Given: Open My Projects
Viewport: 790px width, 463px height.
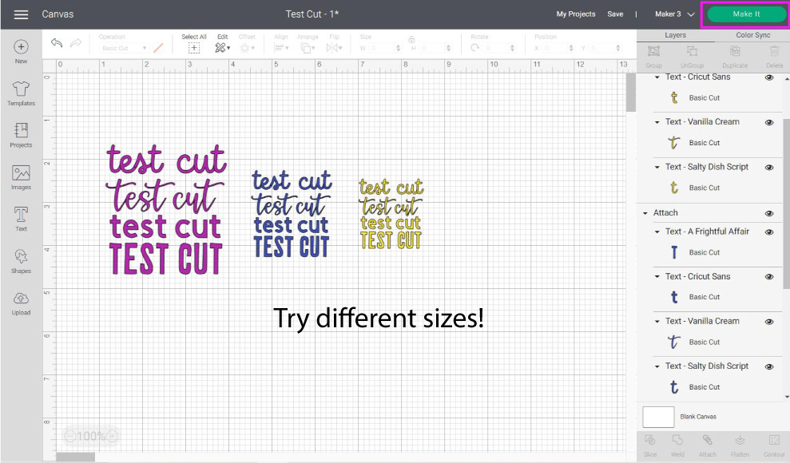Looking at the screenshot, I should (576, 14).
